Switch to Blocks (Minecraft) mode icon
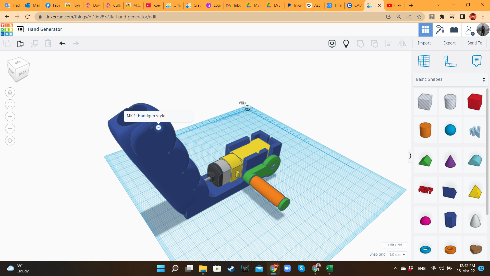490x276 pixels. click(x=440, y=30)
